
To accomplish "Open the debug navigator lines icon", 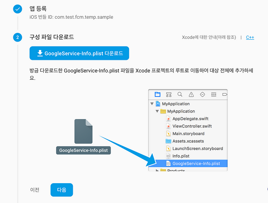I will 214,94.
